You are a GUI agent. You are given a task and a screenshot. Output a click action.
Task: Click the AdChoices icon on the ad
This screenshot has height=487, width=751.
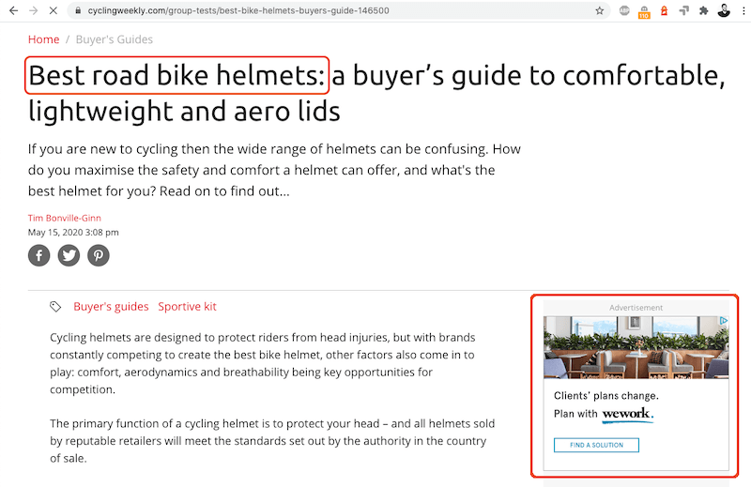pos(724,320)
